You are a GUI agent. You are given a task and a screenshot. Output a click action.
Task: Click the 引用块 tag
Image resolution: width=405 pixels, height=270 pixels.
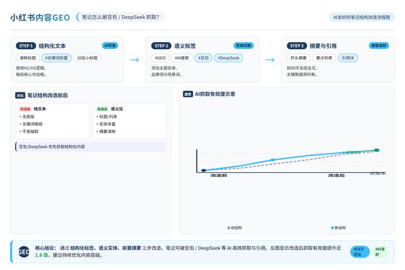click(348, 58)
